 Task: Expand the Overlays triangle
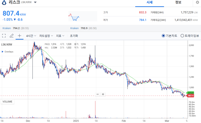click(x=2, y=52)
